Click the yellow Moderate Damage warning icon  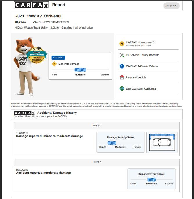tap(54, 64)
